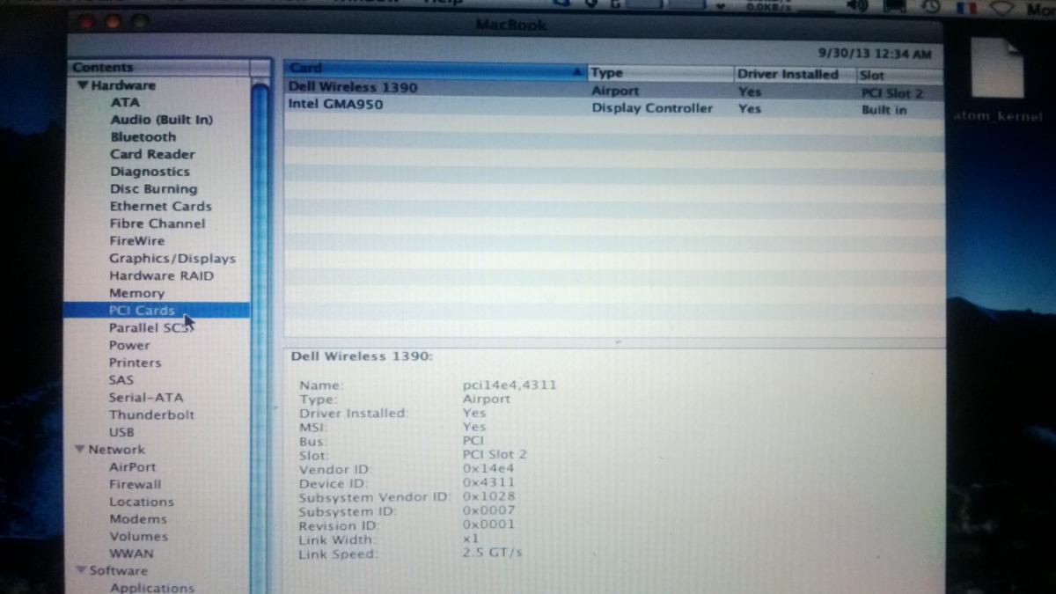This screenshot has width=1056, height=594.
Task: Sort by the Driver Installed column header
Action: [x=795, y=75]
